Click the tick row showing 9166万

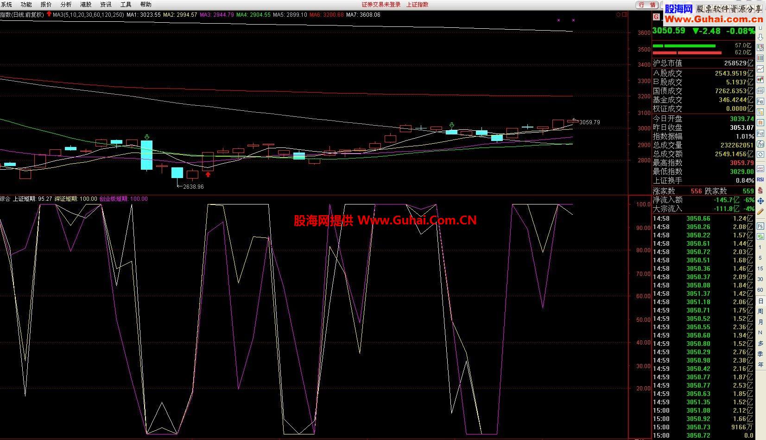tap(703, 427)
